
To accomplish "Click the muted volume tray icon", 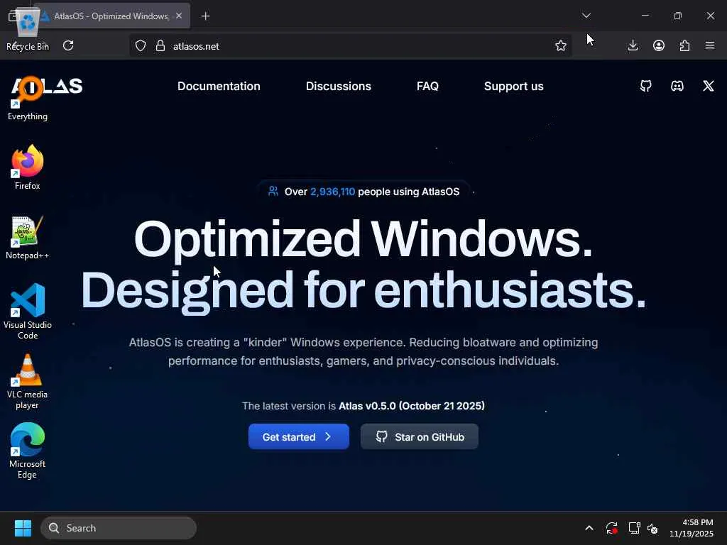I will [x=652, y=528].
